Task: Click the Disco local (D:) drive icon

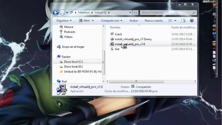Action: pos(61,67)
